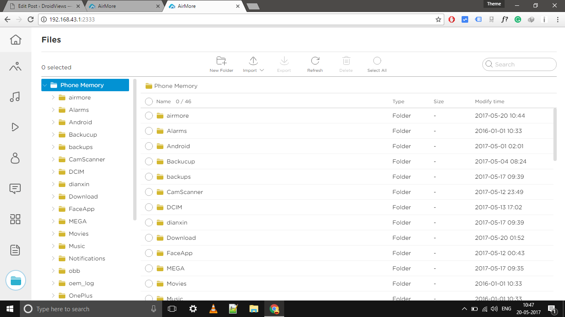Open a new browser tab
Screen dimensions: 565x317
(253, 6)
